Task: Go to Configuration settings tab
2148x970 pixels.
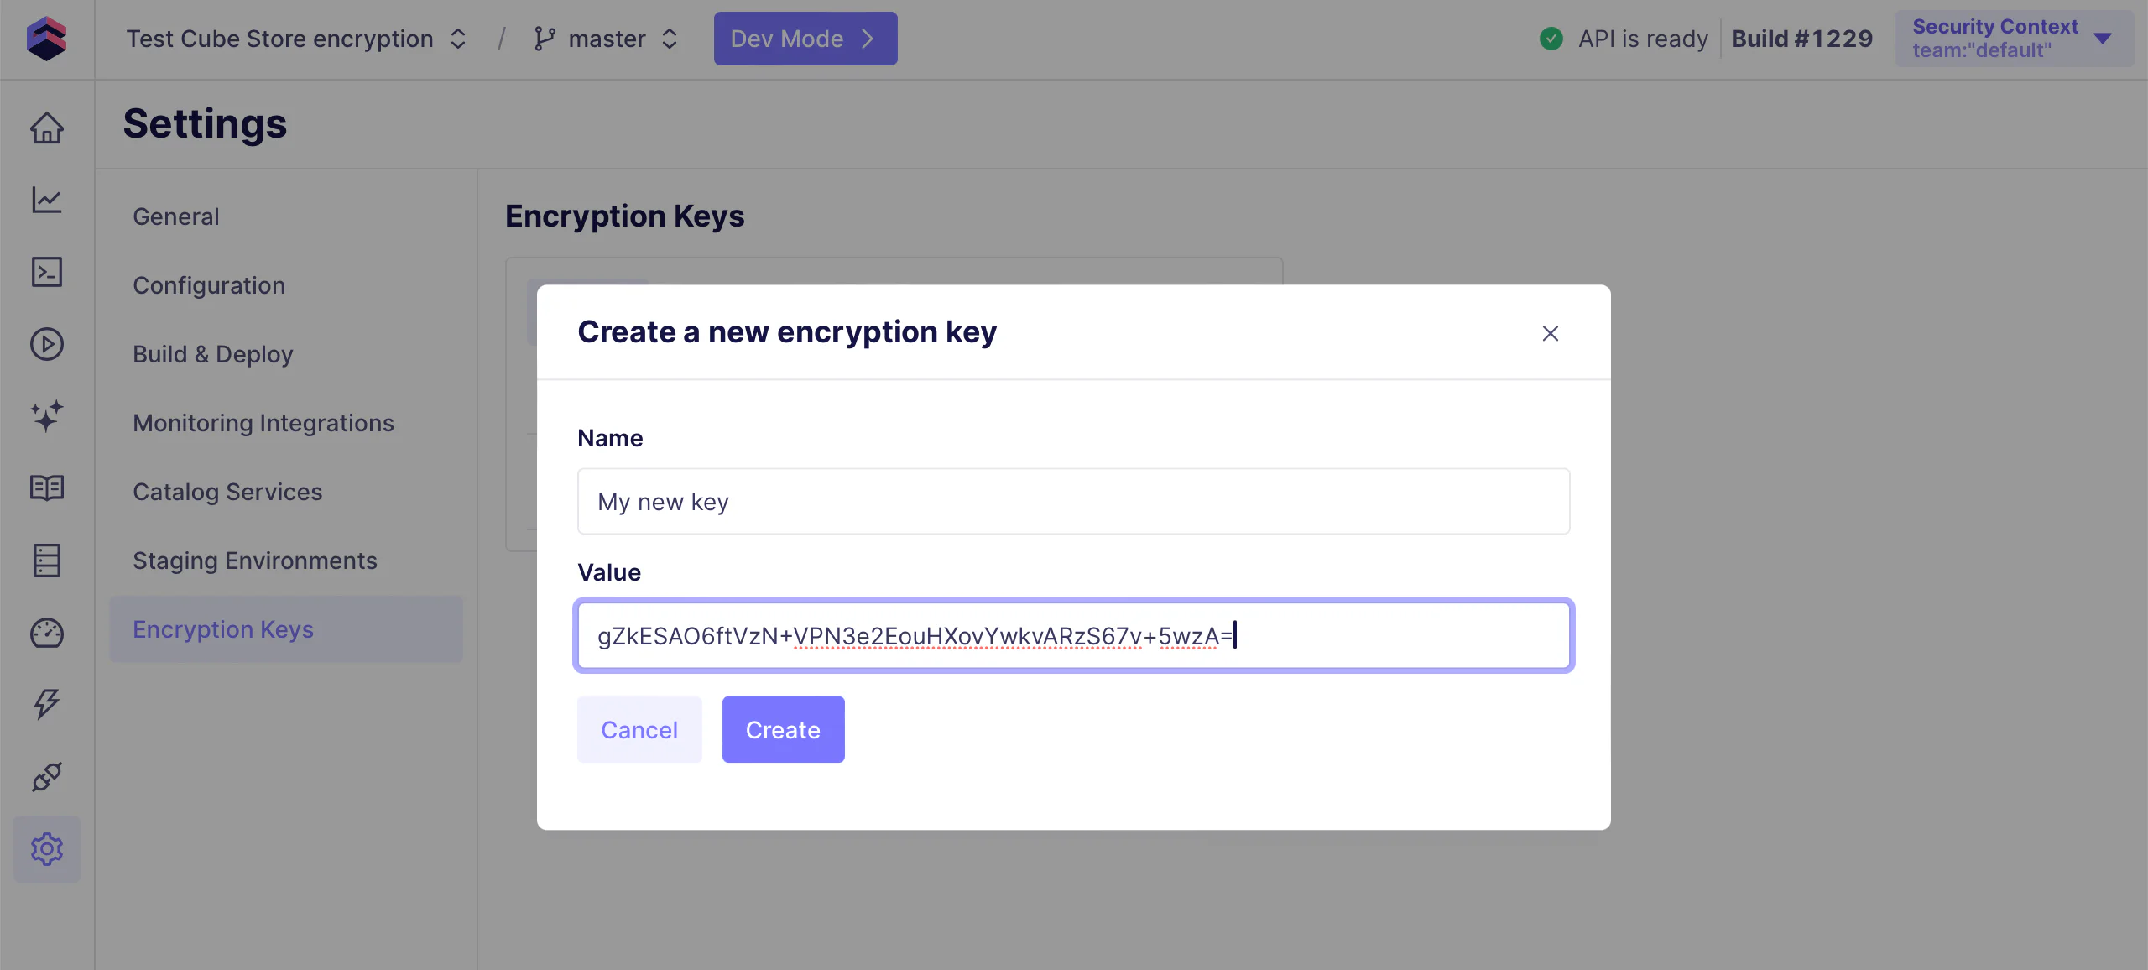Action: pyautogui.click(x=209, y=285)
